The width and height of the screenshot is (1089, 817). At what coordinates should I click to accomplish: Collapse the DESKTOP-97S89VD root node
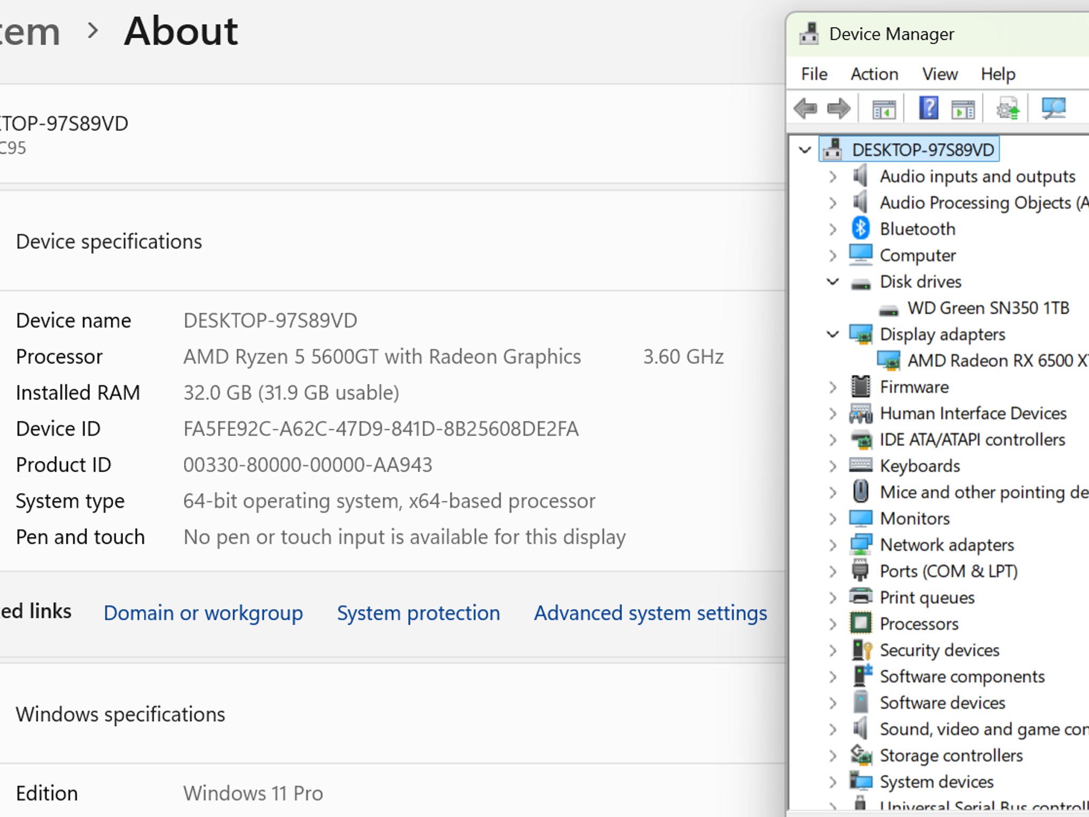[x=805, y=150]
